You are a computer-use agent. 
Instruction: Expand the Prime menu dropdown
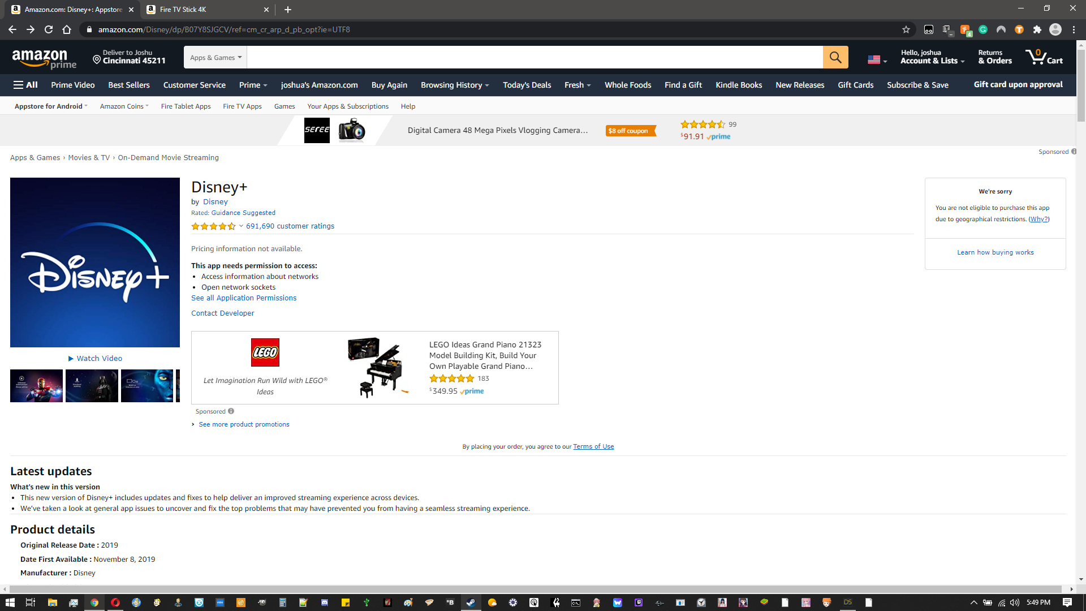pyautogui.click(x=253, y=84)
